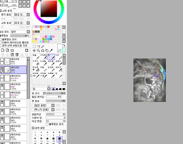Select the lasso selection tool
The height and width of the screenshot is (144, 183).
coord(38,47)
